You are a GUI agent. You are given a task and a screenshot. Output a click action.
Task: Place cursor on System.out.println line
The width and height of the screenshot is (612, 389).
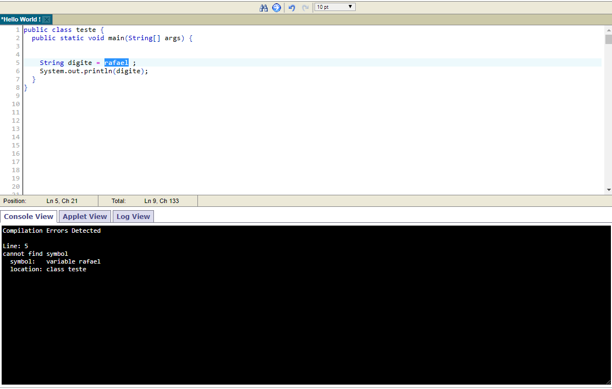[x=93, y=71]
